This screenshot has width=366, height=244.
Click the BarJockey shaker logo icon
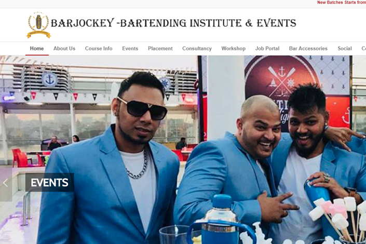click(38, 25)
